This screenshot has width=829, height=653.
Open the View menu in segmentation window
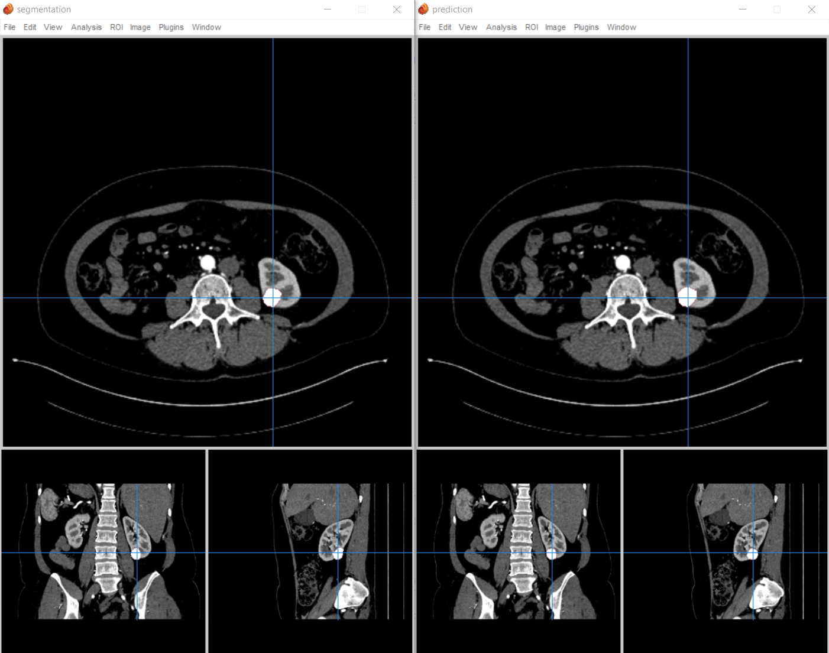[53, 27]
